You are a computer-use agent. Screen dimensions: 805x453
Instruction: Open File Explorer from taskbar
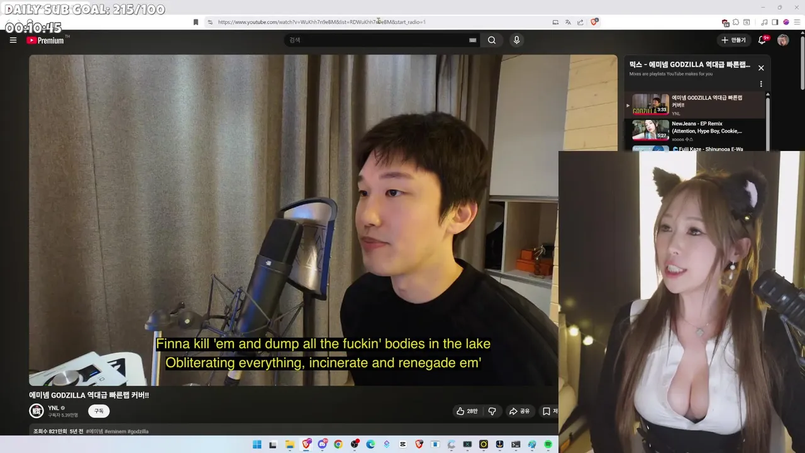pos(290,445)
